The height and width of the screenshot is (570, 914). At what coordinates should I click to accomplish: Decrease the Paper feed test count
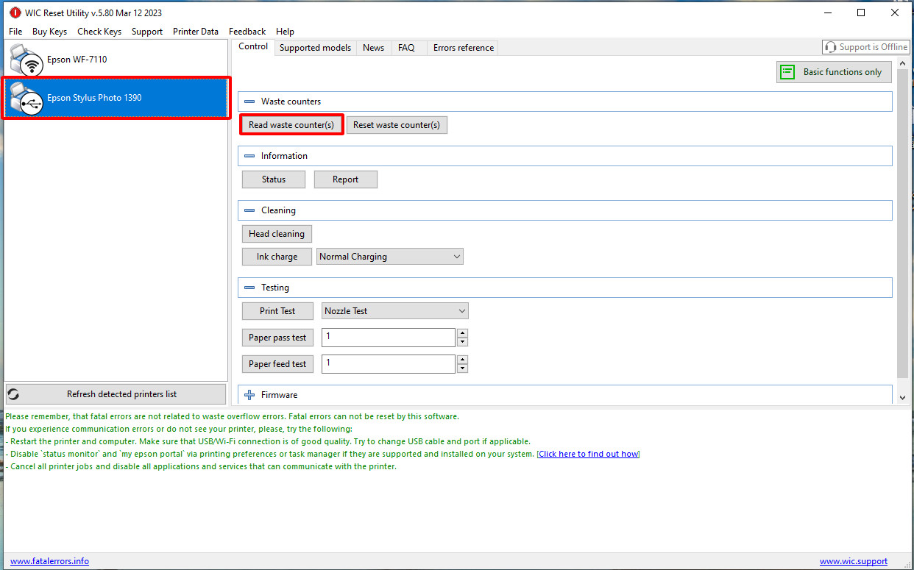click(x=462, y=368)
